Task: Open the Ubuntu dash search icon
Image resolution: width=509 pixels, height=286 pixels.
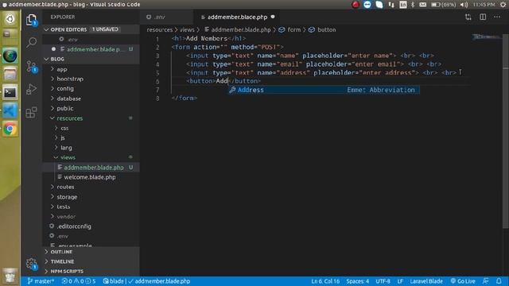Action: 10,19
